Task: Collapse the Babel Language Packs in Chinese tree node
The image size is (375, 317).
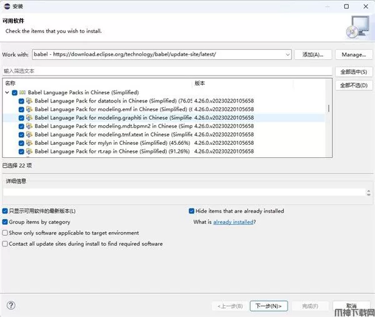Action: click(7, 92)
